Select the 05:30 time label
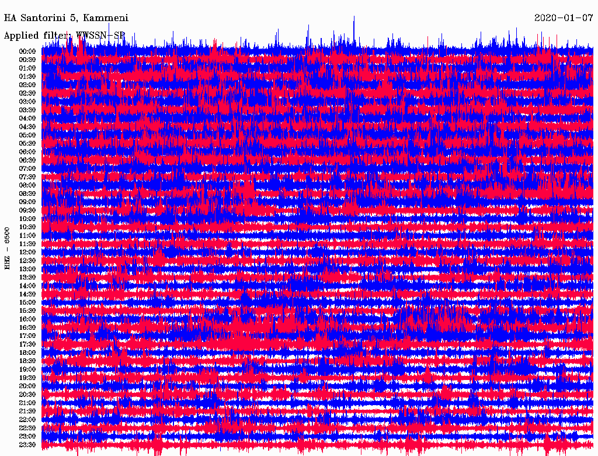The width and height of the screenshot is (598, 456). tap(27, 144)
